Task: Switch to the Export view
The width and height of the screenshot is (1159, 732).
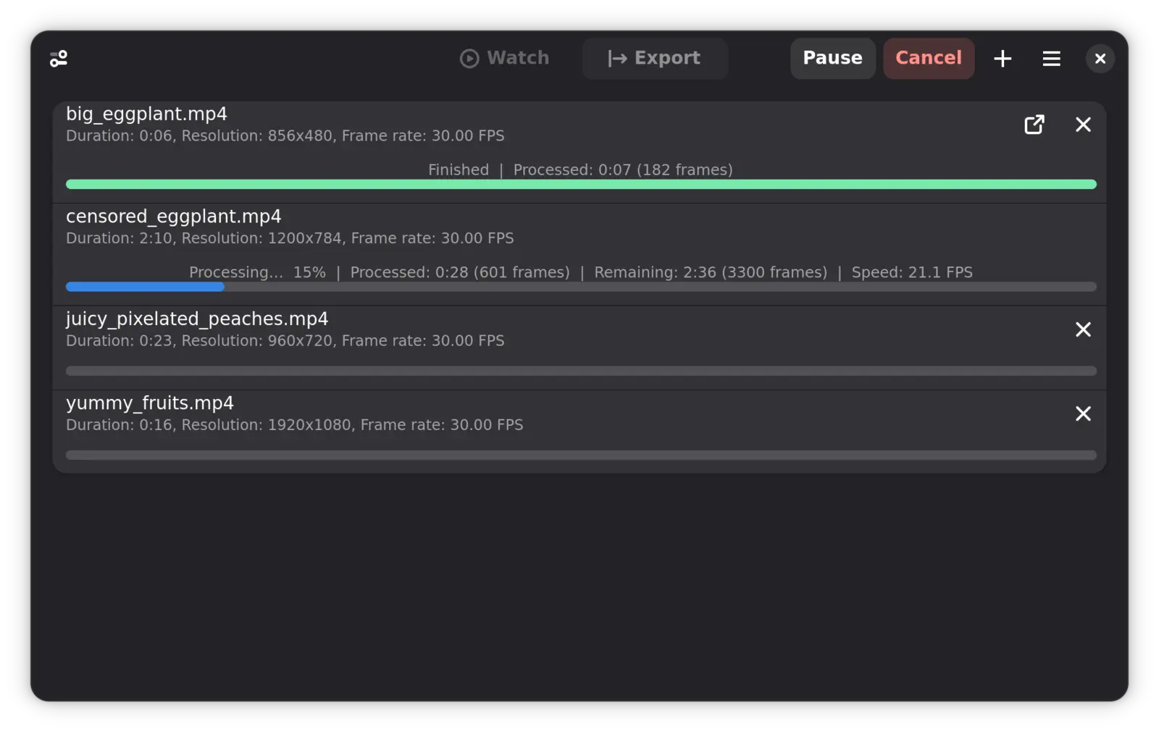Action: [654, 58]
